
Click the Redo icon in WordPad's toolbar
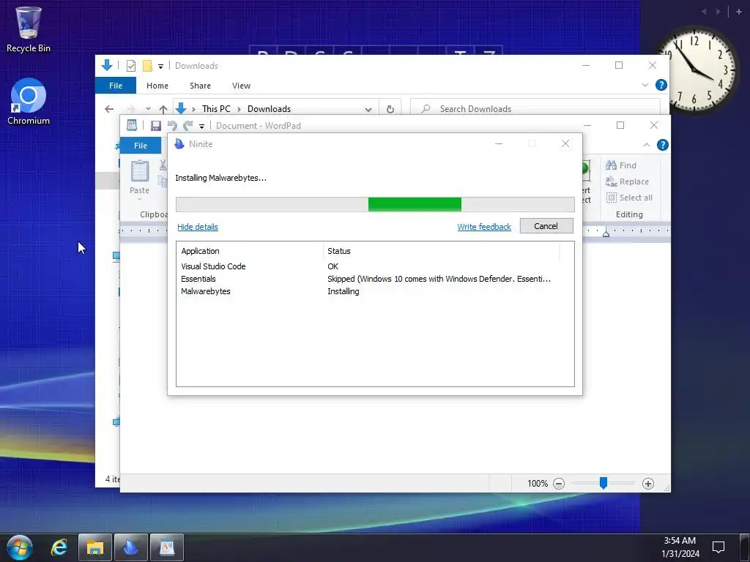click(x=188, y=126)
